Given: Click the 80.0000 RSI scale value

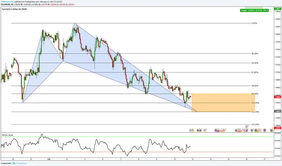Looking at the screenshot, I should [x=278, y=133].
